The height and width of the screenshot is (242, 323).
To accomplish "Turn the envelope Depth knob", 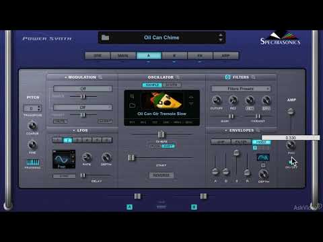I will point(264,174).
